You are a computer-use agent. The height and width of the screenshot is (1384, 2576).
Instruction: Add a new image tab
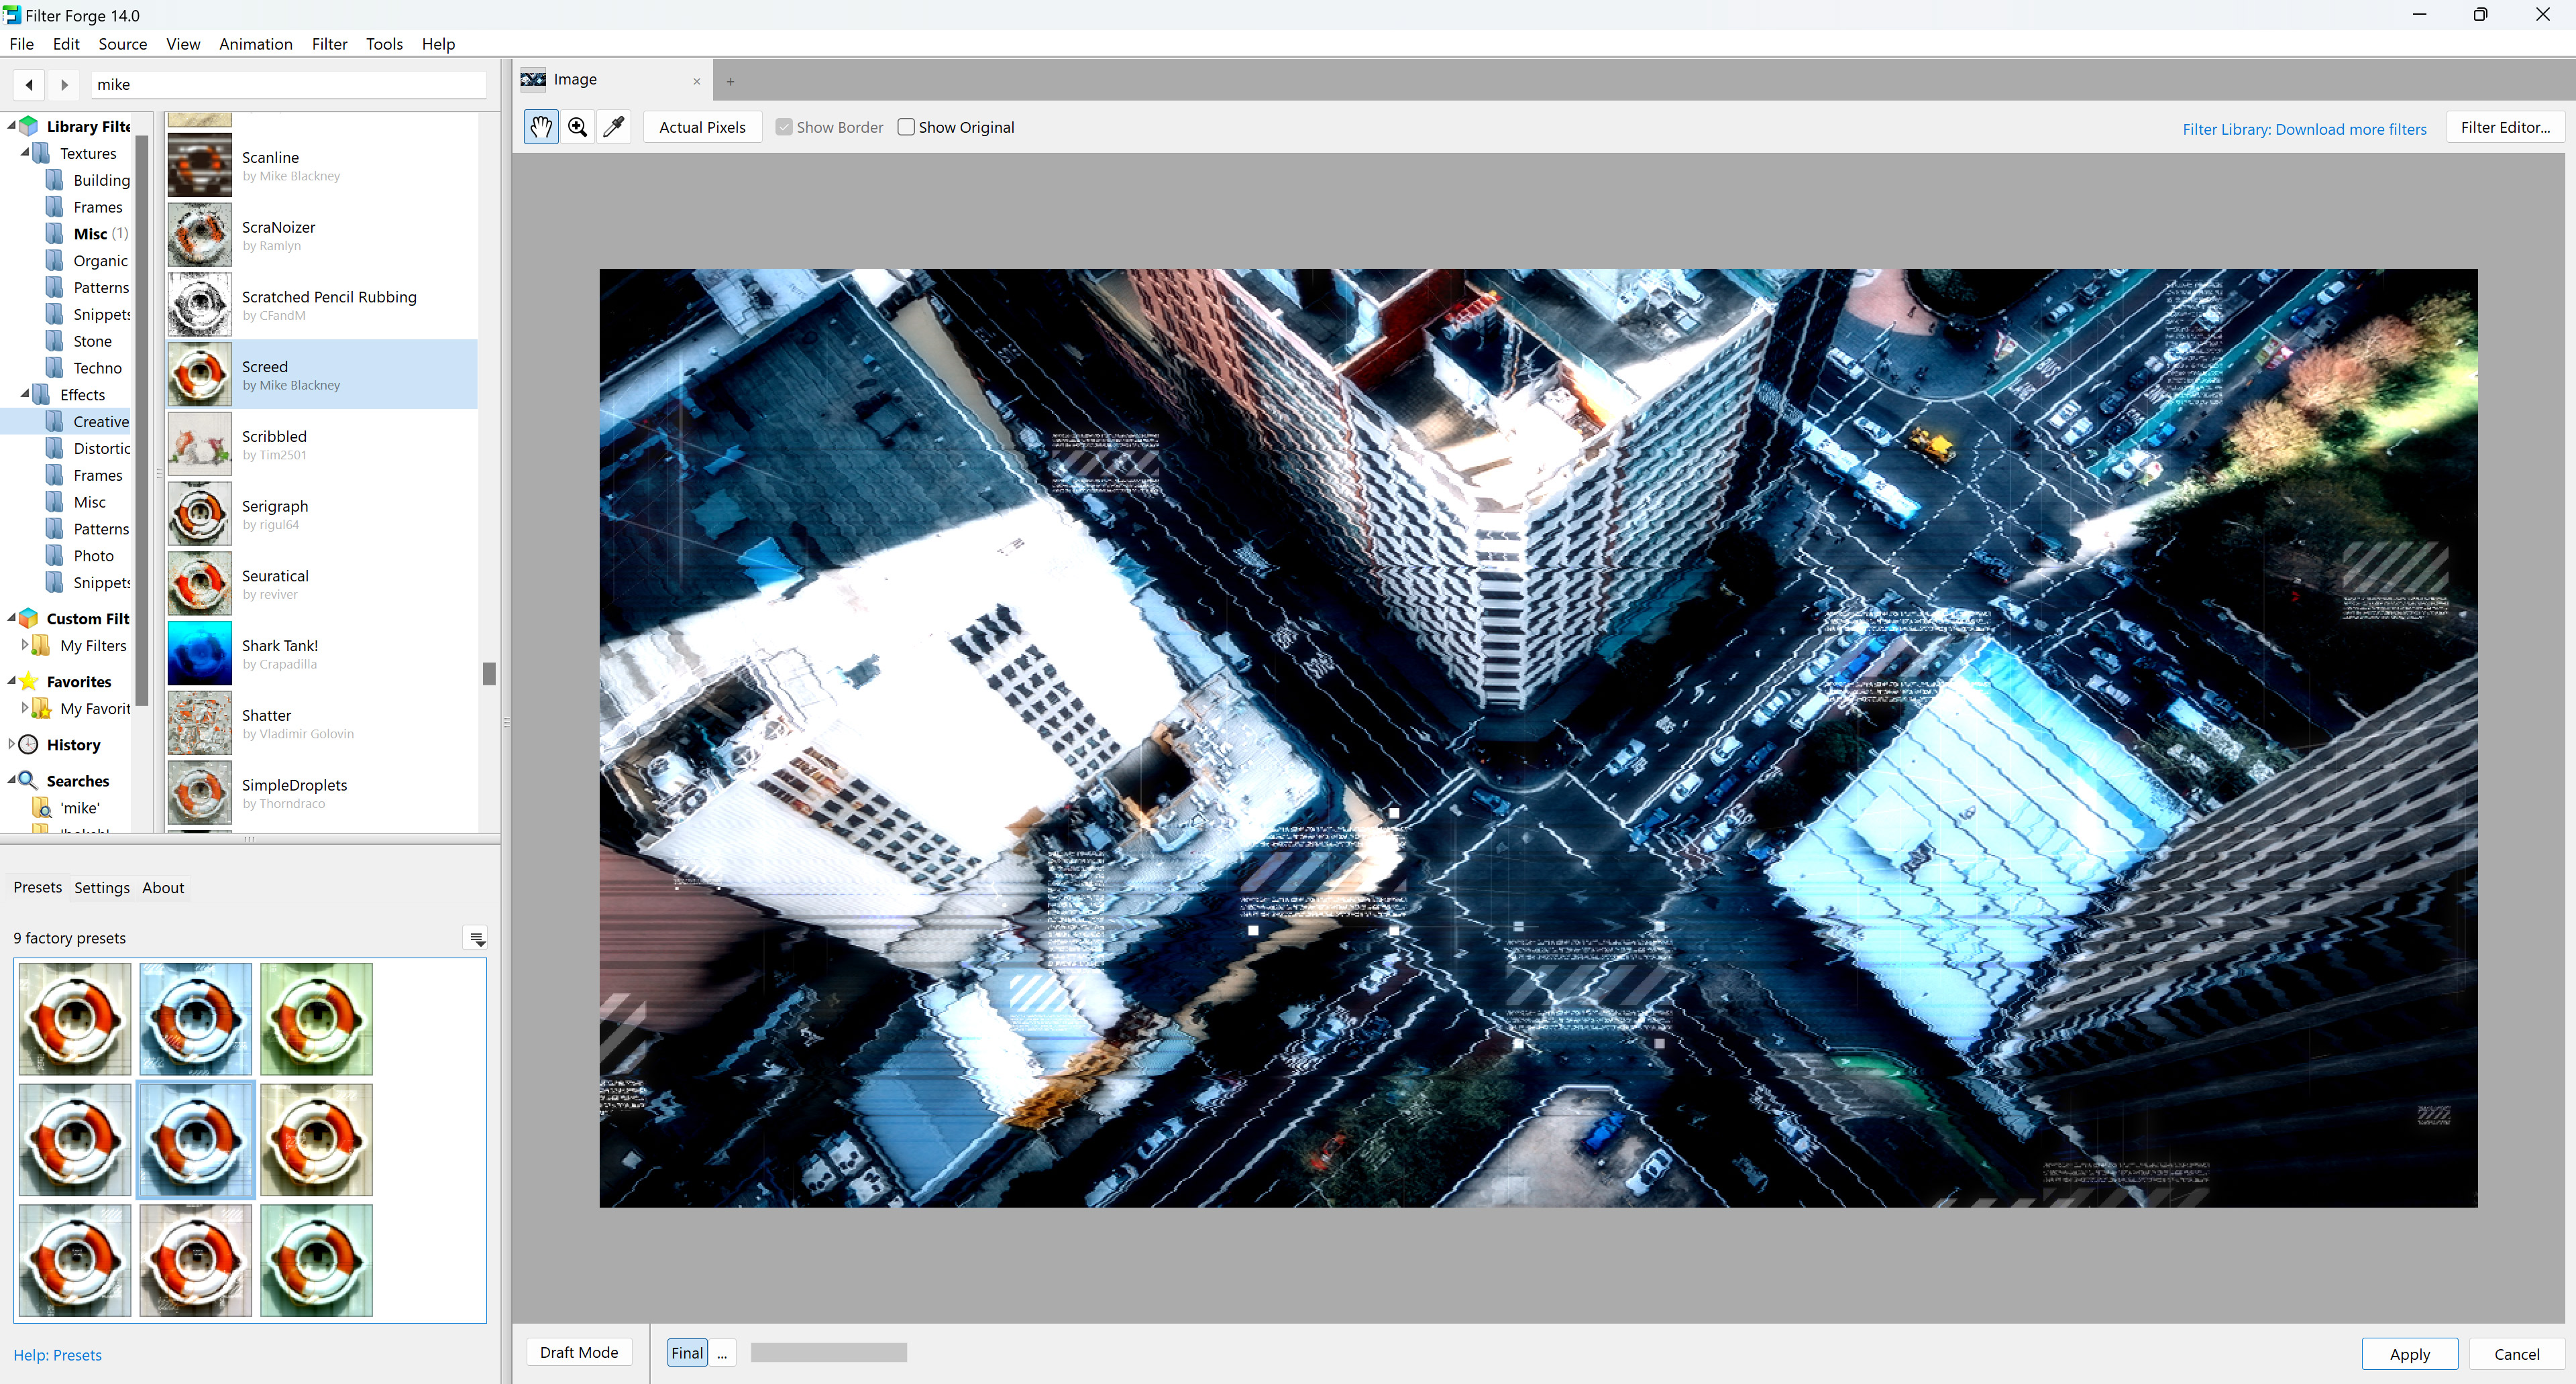730,82
